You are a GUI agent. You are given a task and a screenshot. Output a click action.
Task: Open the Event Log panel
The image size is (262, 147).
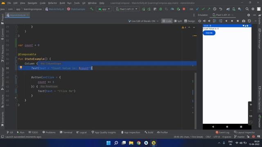click(222, 132)
